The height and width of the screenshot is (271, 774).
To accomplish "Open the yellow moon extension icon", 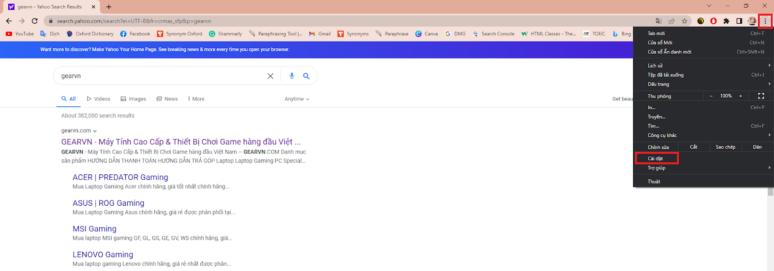I will point(700,21).
